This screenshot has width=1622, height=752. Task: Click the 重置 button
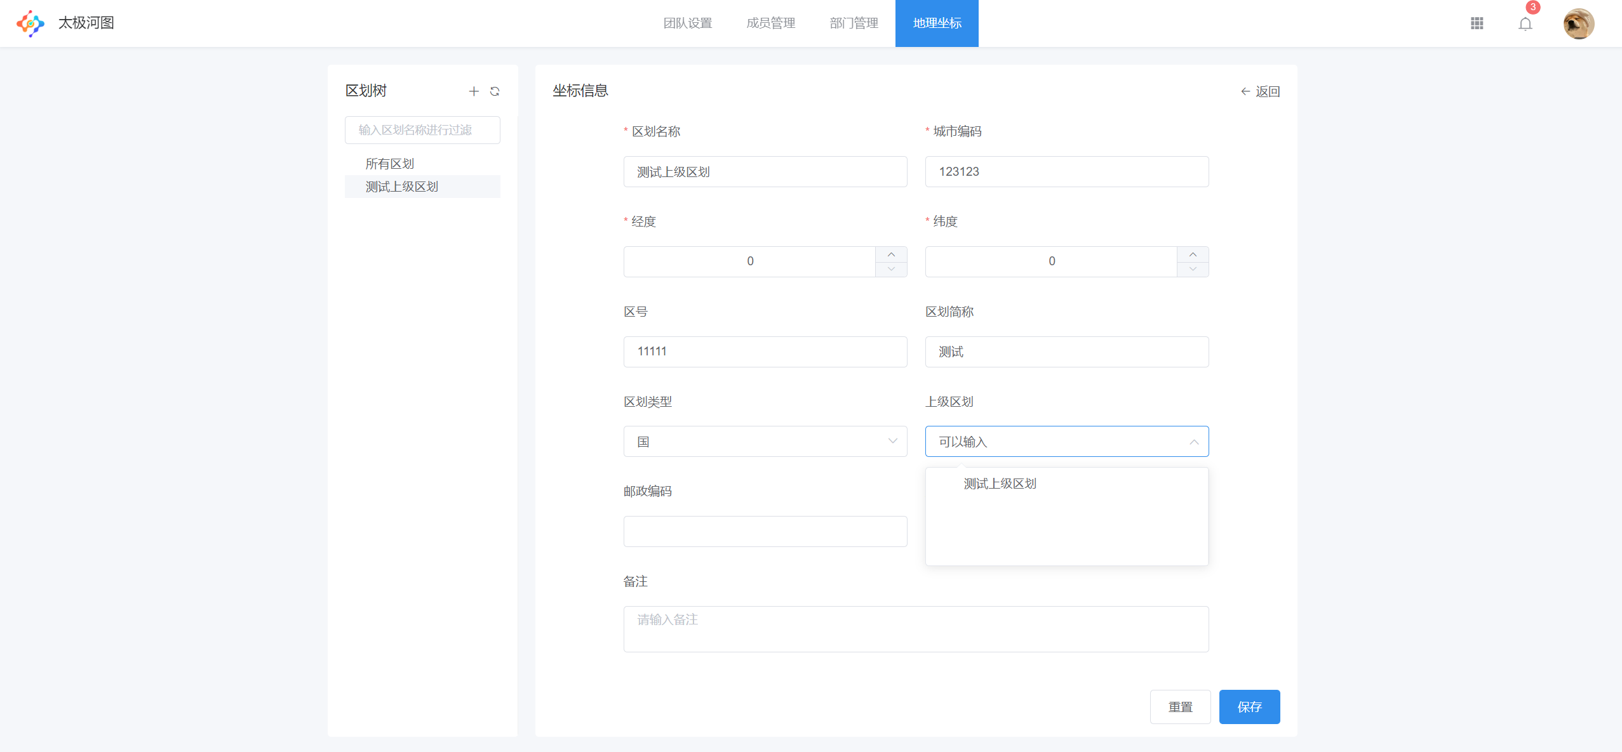[x=1180, y=707]
